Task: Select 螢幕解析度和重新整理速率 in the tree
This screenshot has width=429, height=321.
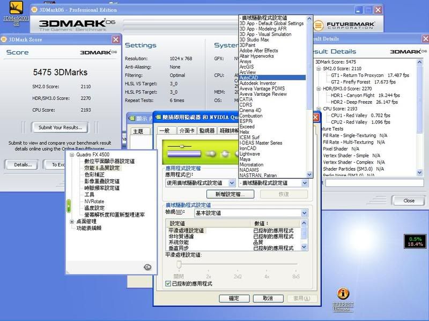Action: pyautogui.click(x=114, y=215)
